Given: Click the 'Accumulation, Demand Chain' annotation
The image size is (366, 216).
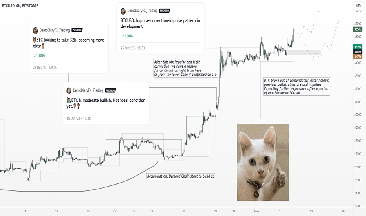Looking at the screenshot, I should [x=181, y=176].
